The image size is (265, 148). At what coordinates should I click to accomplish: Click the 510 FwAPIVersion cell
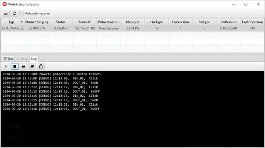click(252, 28)
